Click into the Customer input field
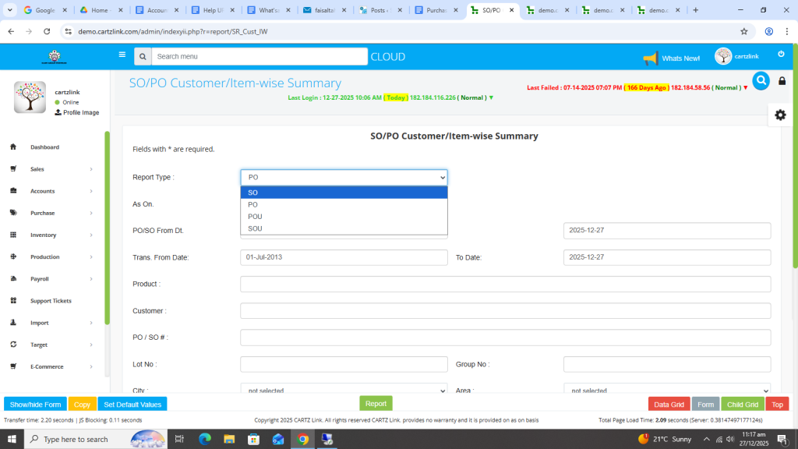The width and height of the screenshot is (798, 449). coord(505,311)
